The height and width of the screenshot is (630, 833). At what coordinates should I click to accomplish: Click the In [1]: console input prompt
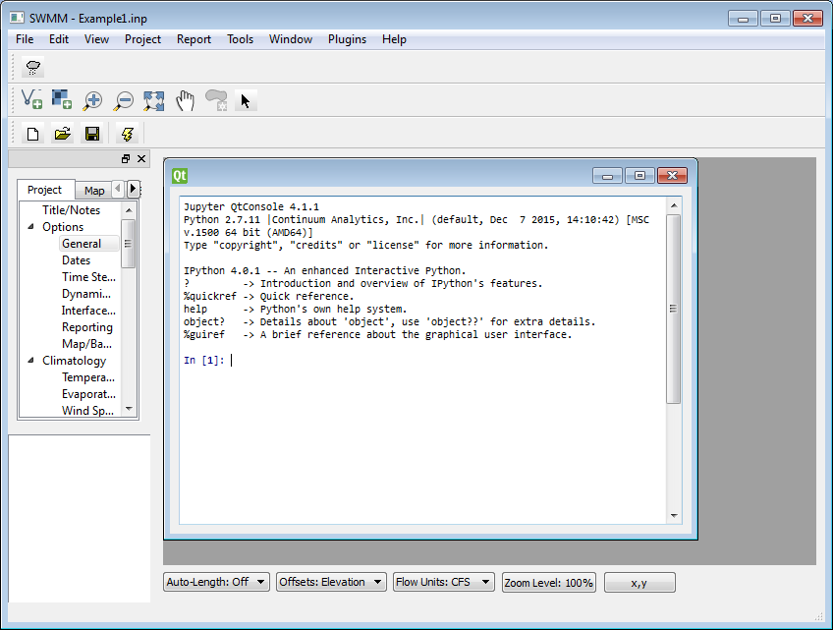(204, 361)
